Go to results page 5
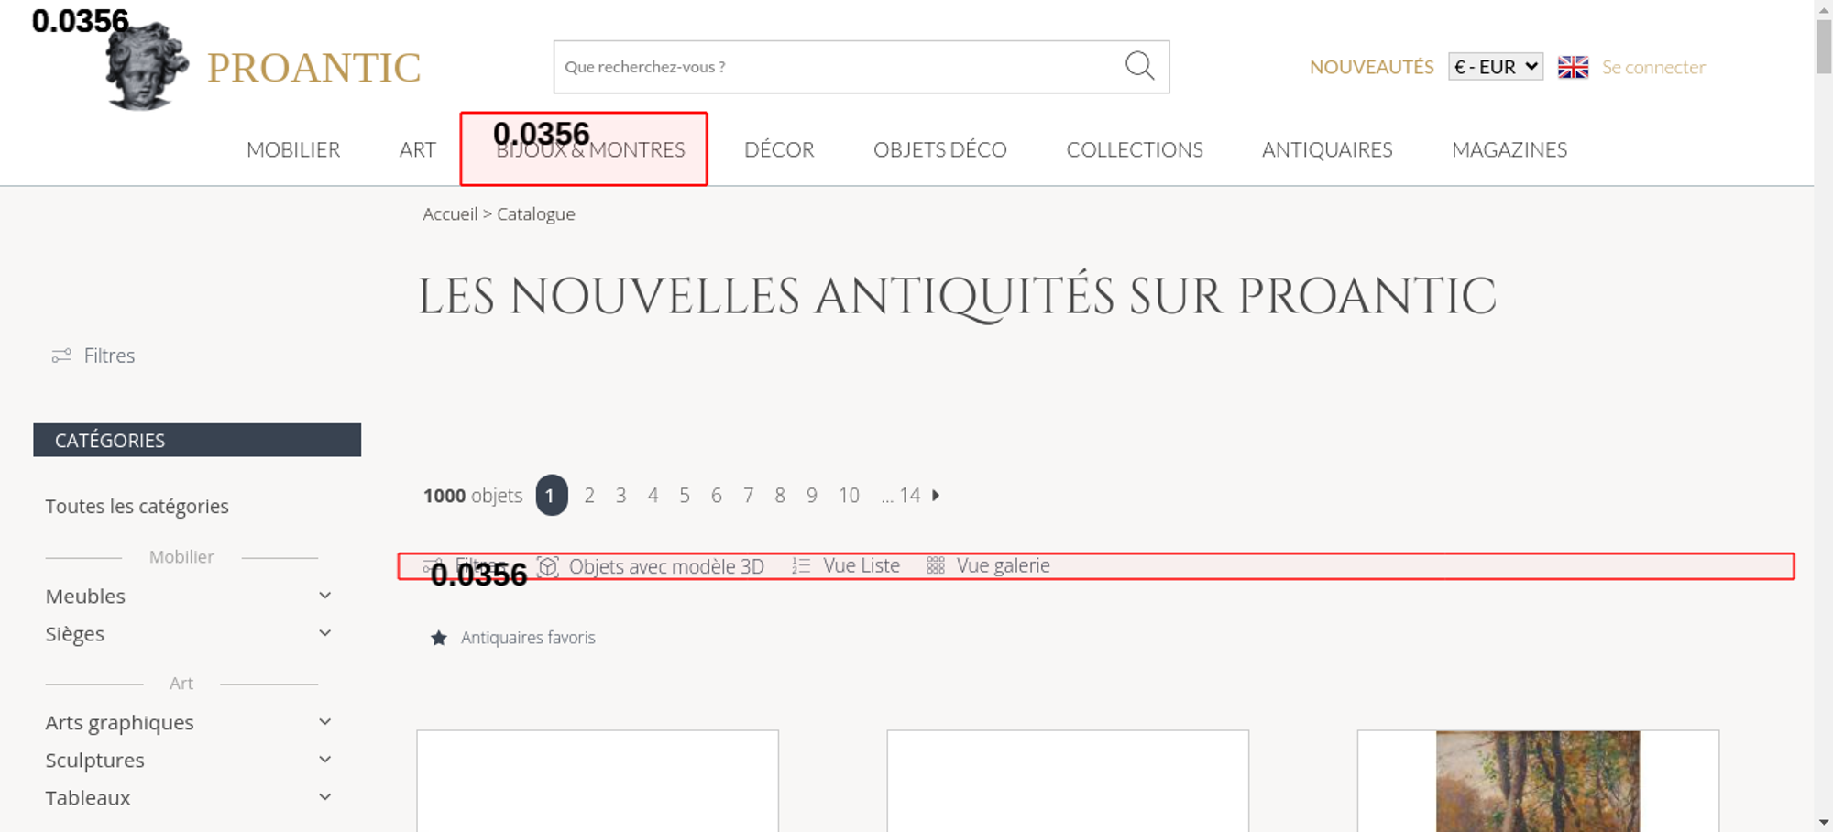This screenshot has width=1833, height=832. pyautogui.click(x=684, y=496)
